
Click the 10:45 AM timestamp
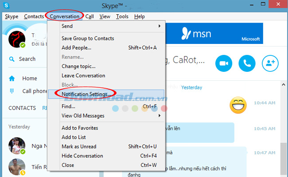265,129
